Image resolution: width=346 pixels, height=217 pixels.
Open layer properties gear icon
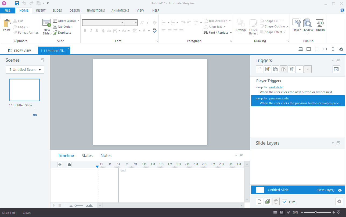coord(339,201)
